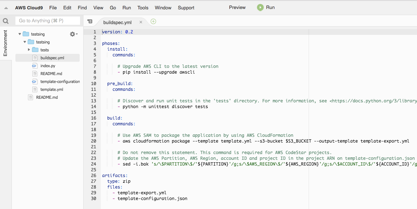Click the root testsing folder icon
Image resolution: width=417 pixels, height=209 pixels.
click(26, 34)
